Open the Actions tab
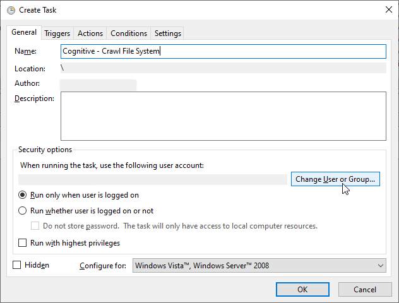This screenshot has height=303, width=399. [90, 33]
